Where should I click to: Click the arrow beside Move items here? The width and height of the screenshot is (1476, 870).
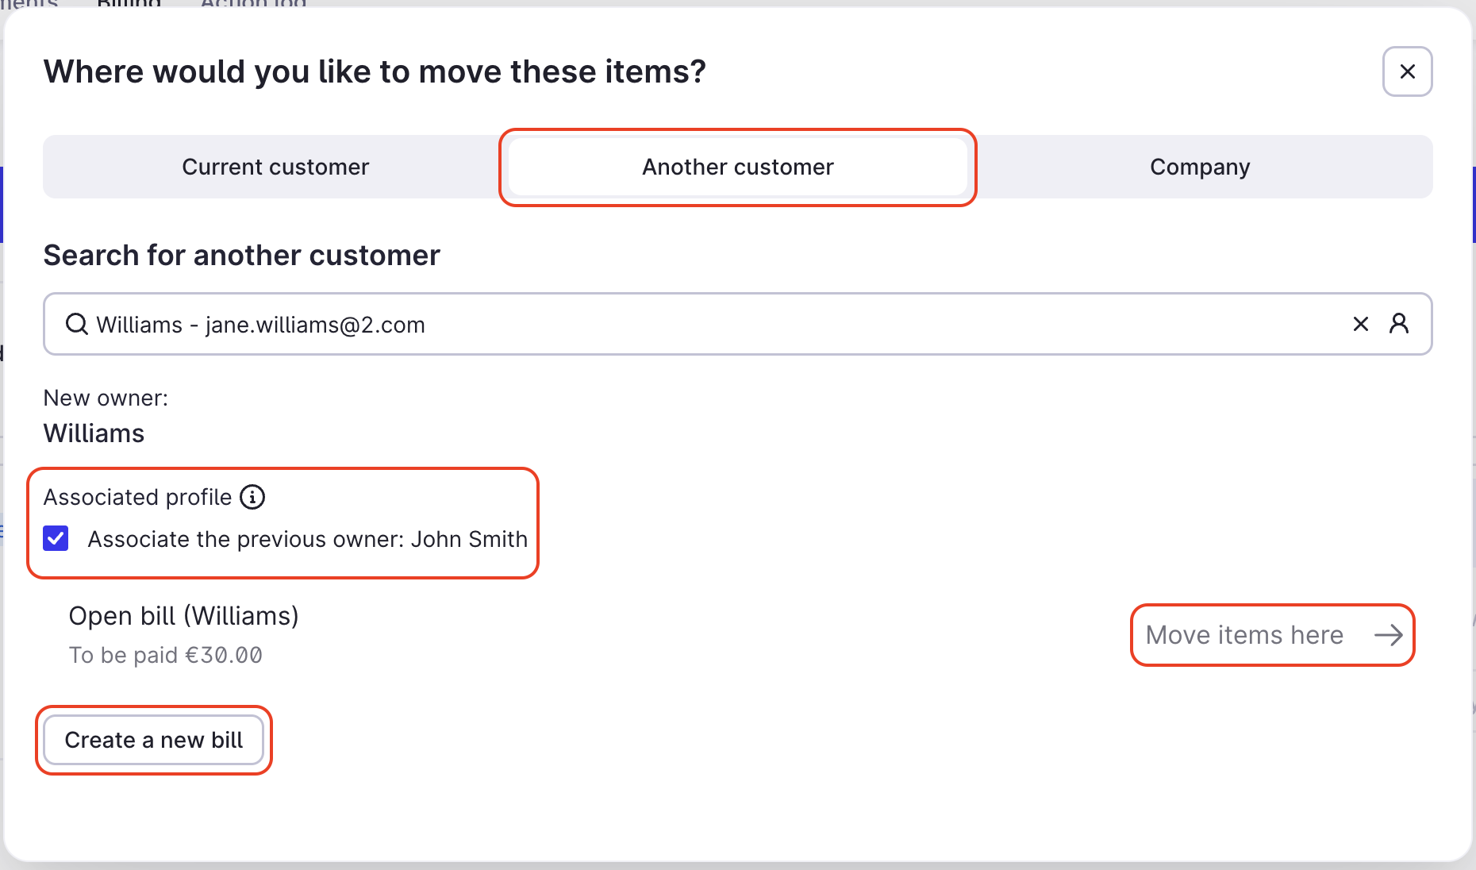pyautogui.click(x=1389, y=635)
